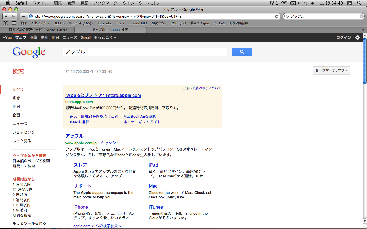Open deviantART bookmark
The image size is (367, 229).
pyautogui.click(x=138, y=23)
